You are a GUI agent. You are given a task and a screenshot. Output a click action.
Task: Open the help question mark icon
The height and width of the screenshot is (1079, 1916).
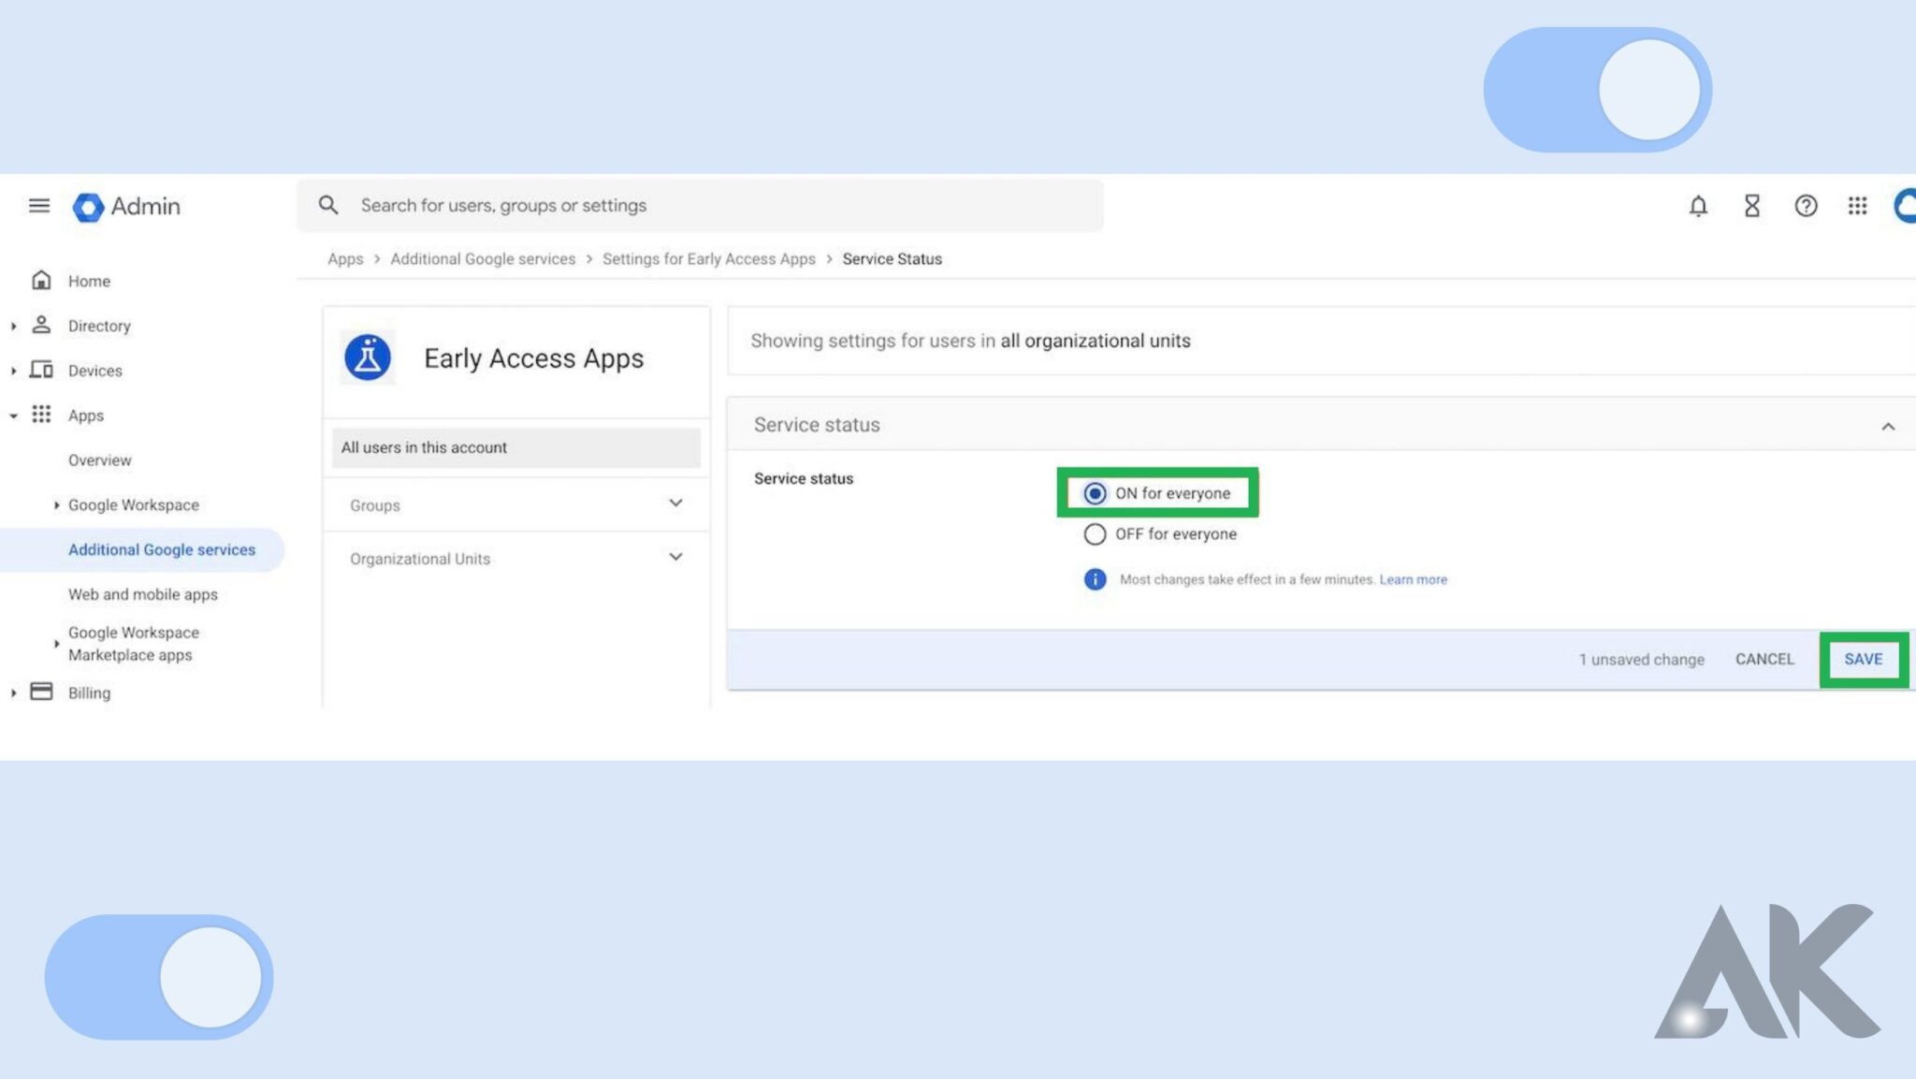pos(1807,206)
